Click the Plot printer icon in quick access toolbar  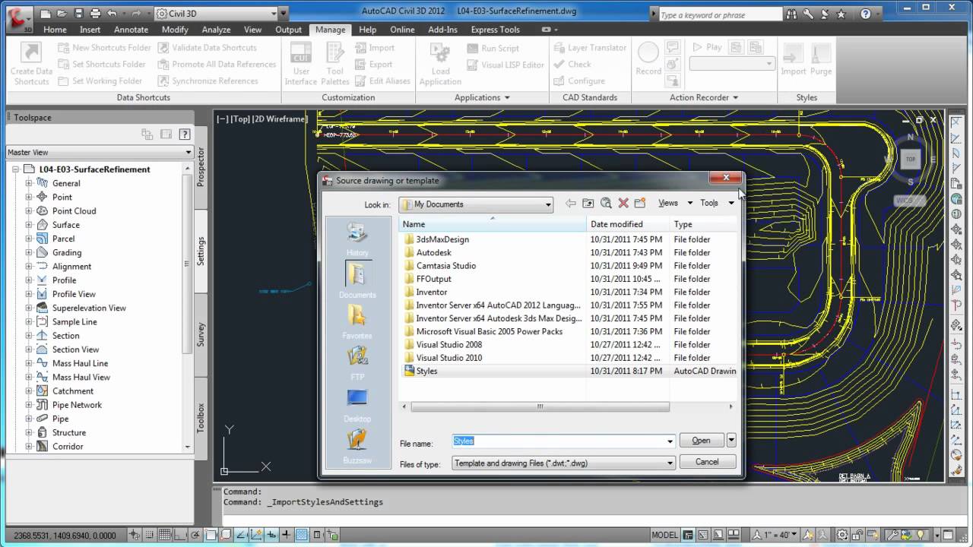[95, 13]
